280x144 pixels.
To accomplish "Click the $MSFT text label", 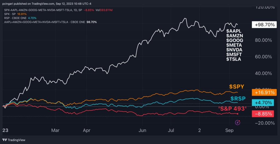I will point(234,54).
